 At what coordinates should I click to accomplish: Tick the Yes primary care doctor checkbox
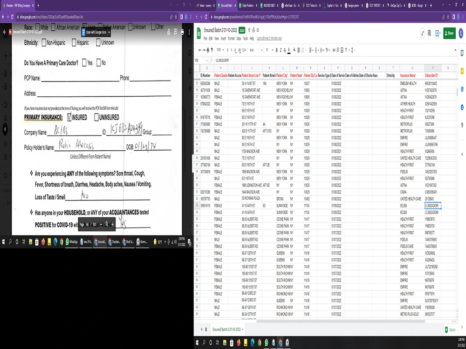(84, 63)
